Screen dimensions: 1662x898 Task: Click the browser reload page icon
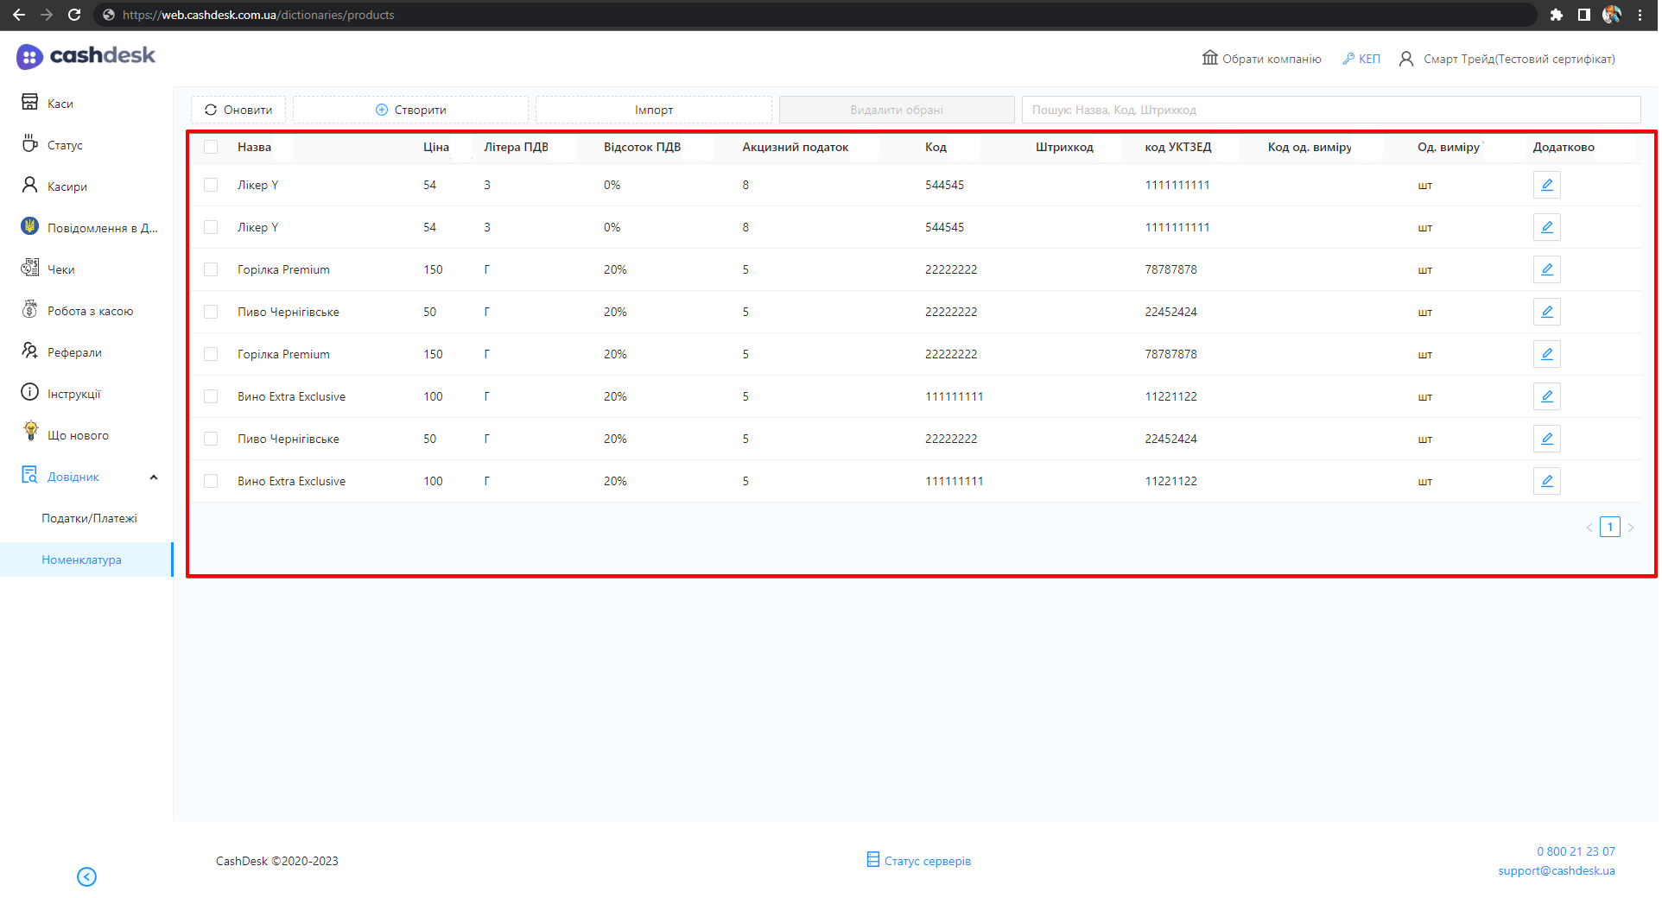tap(74, 15)
